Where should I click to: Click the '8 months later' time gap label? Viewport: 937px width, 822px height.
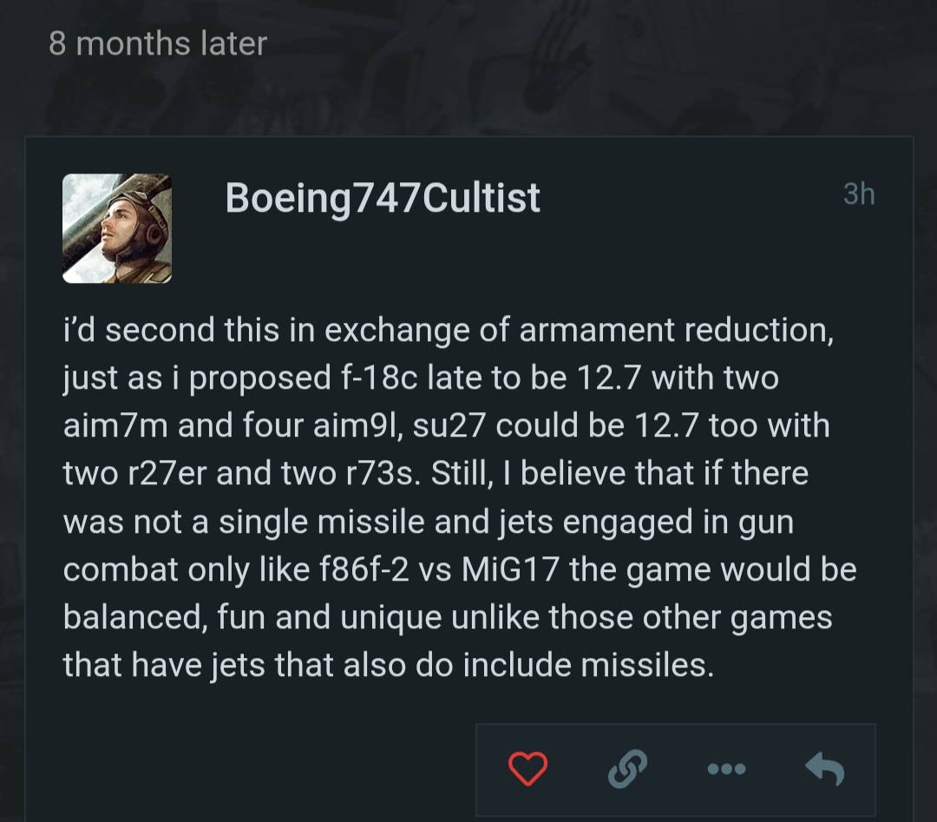tap(158, 43)
